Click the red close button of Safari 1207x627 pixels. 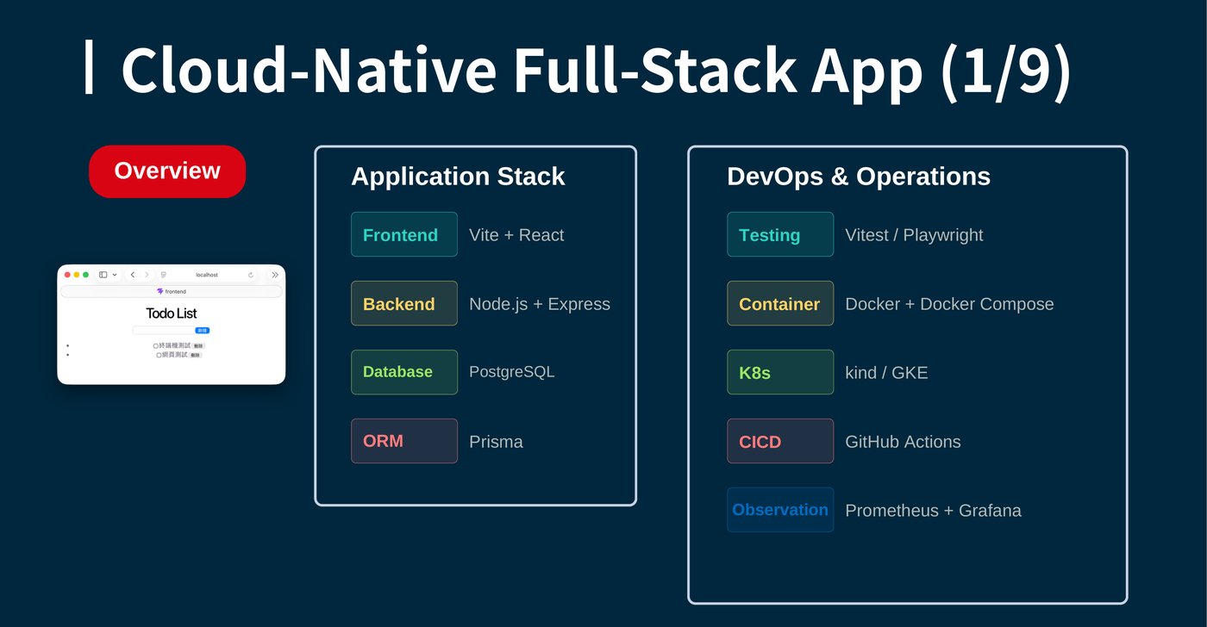pos(67,275)
